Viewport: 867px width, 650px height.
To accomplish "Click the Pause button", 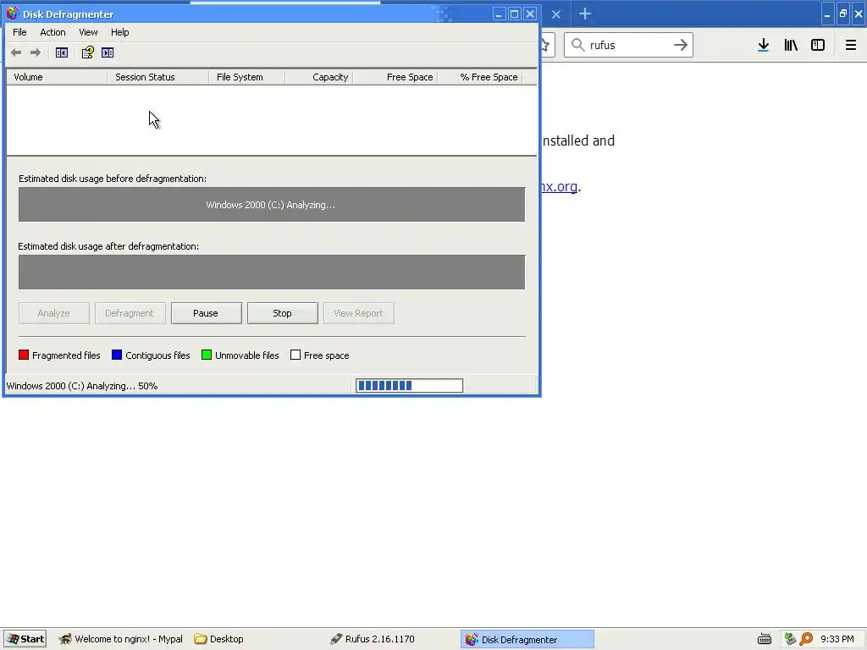I will click(x=207, y=313).
